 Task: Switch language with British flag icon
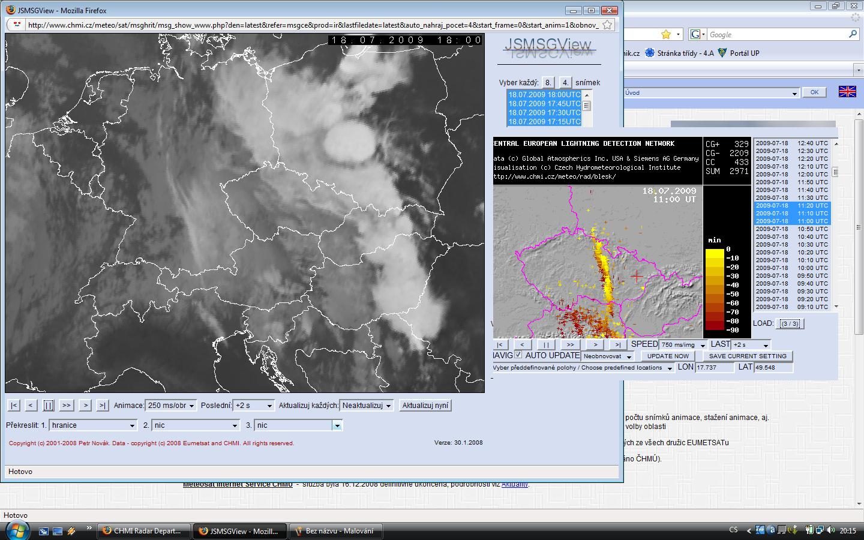tap(847, 92)
